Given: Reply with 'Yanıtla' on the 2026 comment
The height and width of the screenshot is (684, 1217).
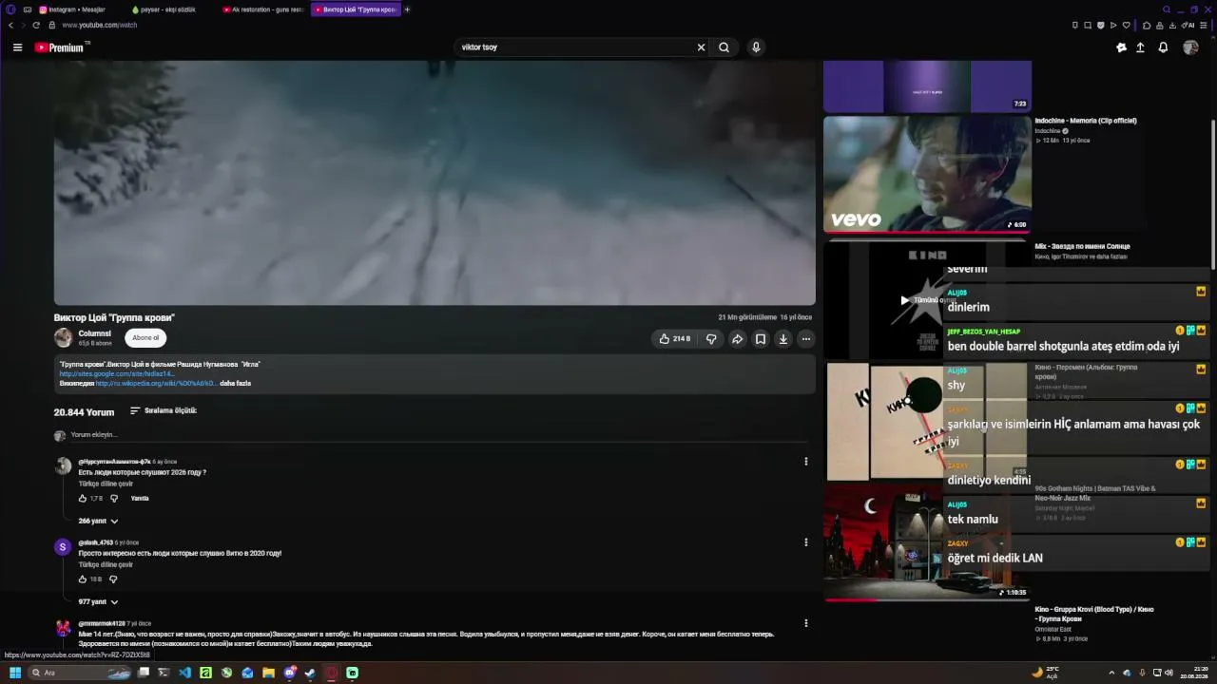Looking at the screenshot, I should point(140,499).
